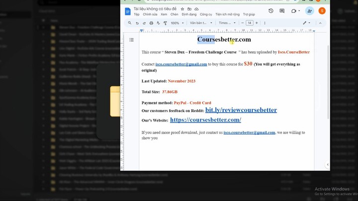Open the Định dạng menu
The width and height of the screenshot is (358, 201).
tap(189, 14)
